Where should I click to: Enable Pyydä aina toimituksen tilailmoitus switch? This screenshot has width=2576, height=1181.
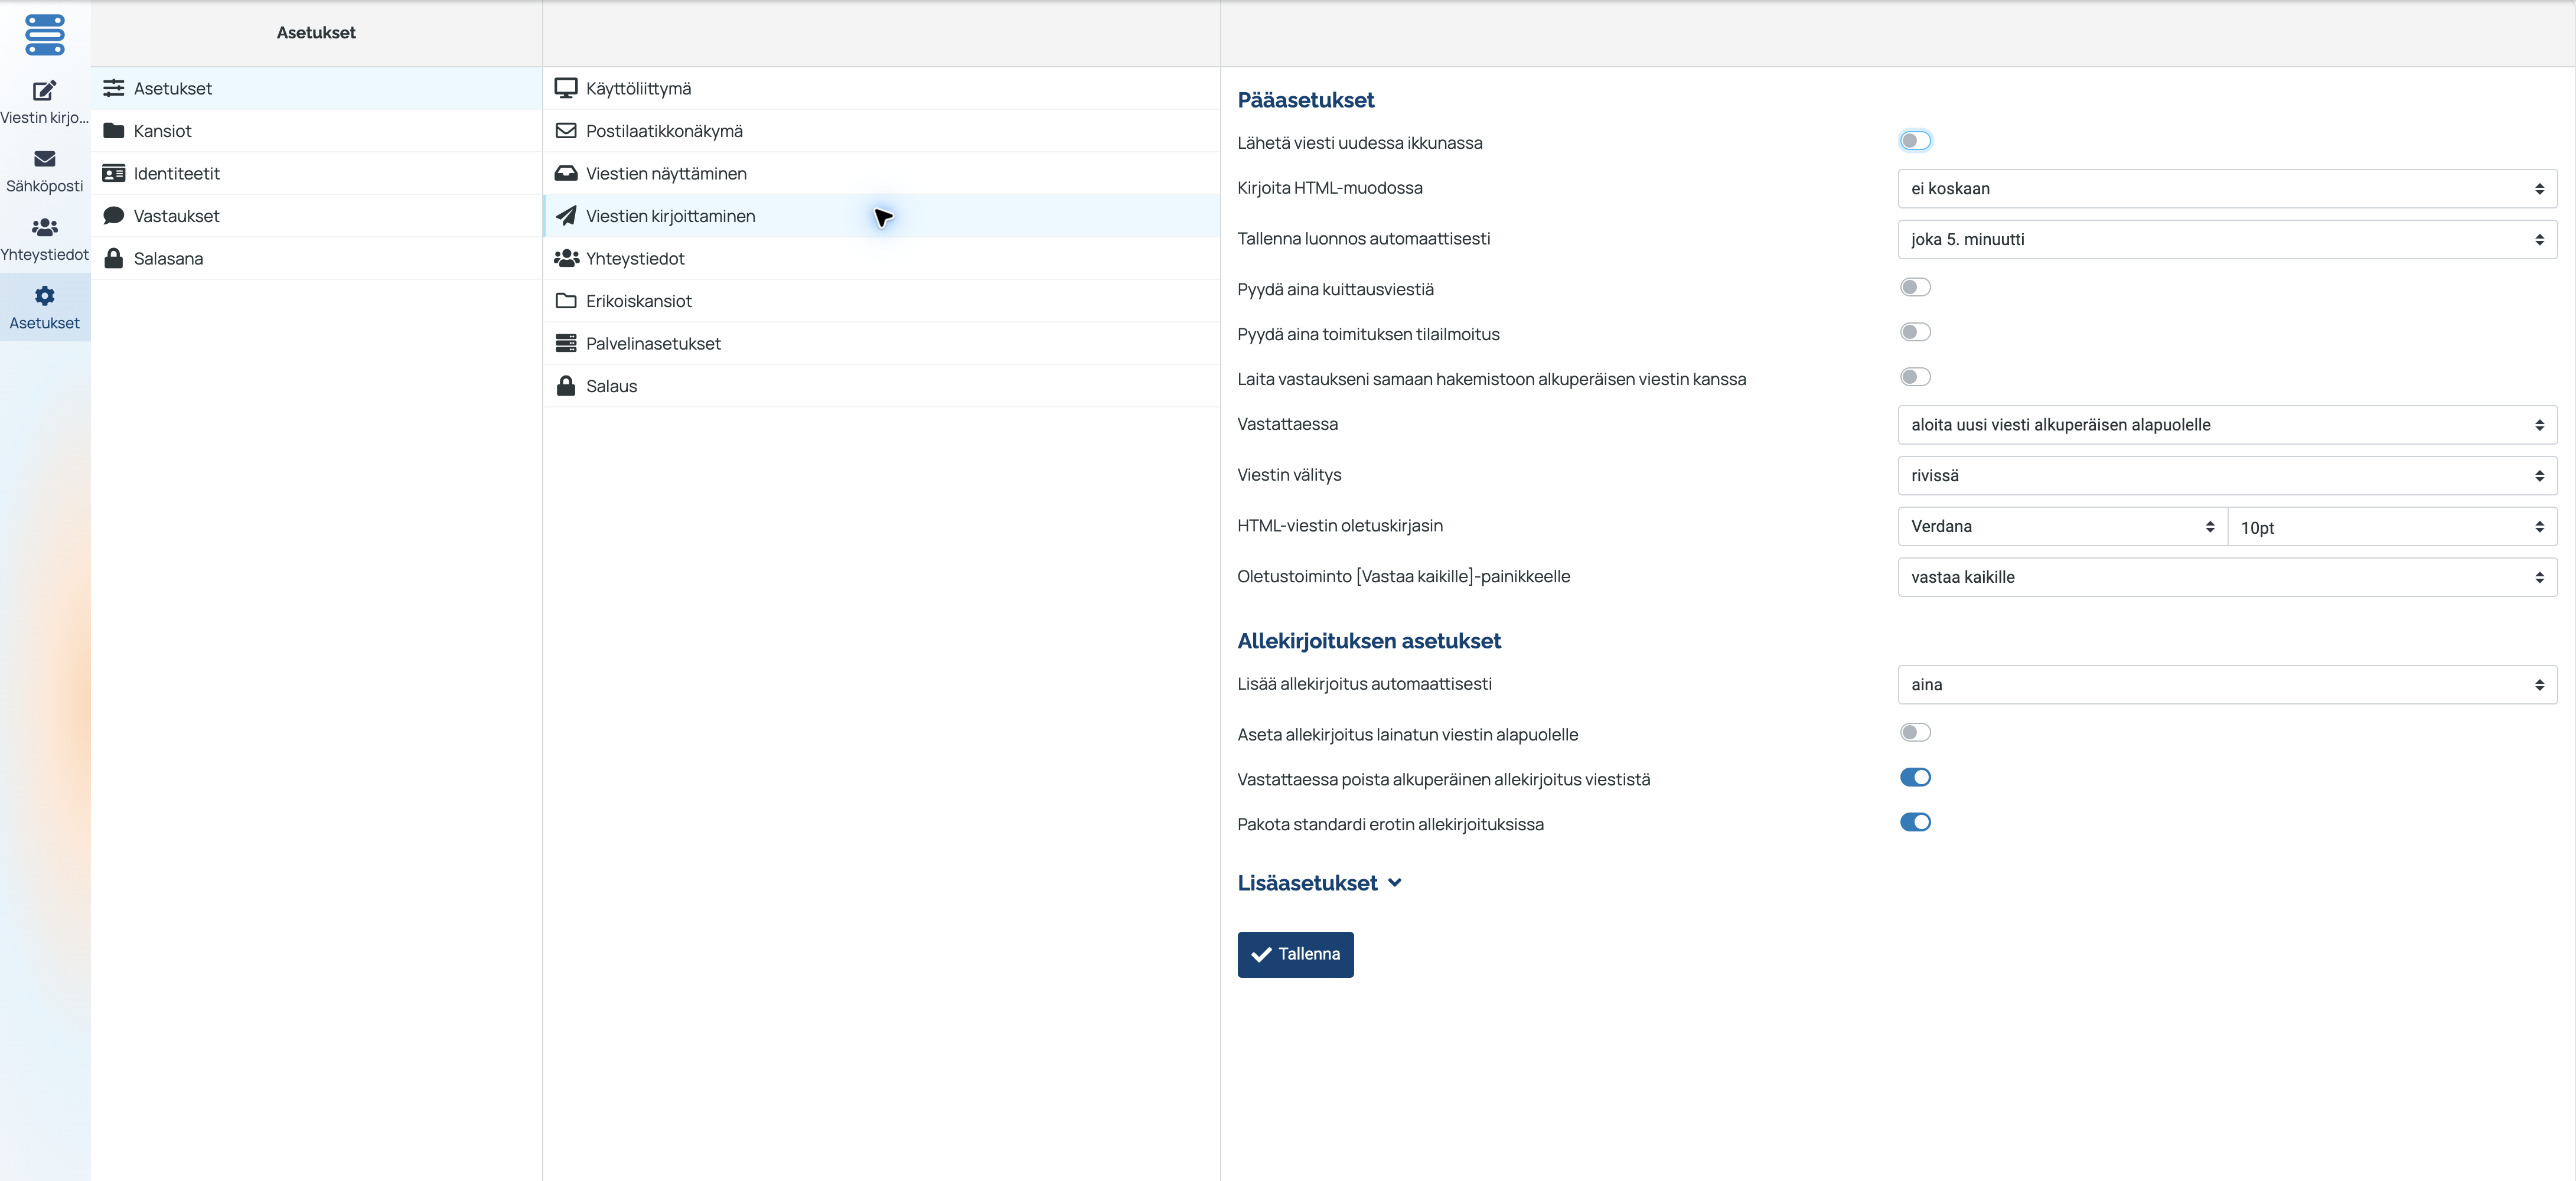(x=1915, y=332)
